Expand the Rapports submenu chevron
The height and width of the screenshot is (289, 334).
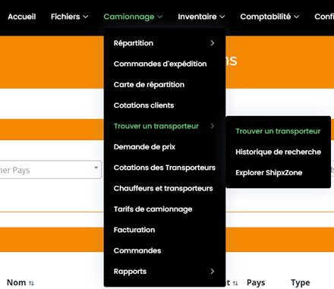click(213, 272)
